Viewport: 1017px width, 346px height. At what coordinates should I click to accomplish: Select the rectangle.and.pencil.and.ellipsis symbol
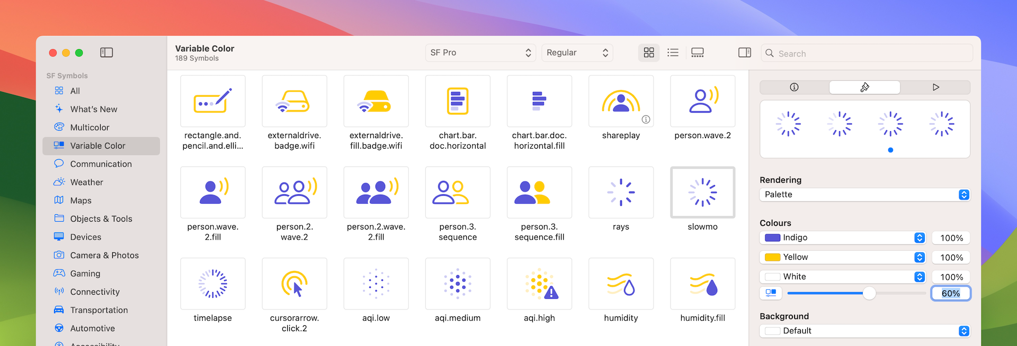pyautogui.click(x=213, y=101)
